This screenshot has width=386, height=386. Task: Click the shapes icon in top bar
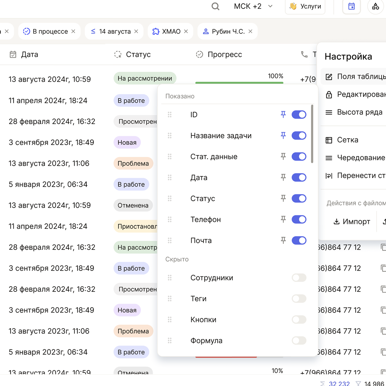[376, 6]
